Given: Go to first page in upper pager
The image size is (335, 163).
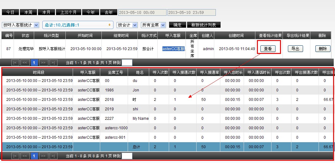Looking at the screenshot, I should pos(15,62).
